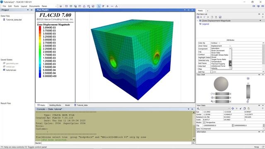Choose Strength-Stress Ratio from zone value list
Viewport: 265px width, 149px height.
coord(219,55)
